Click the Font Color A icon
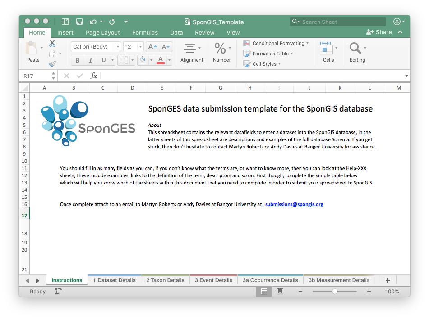429x319 pixels. click(x=161, y=60)
